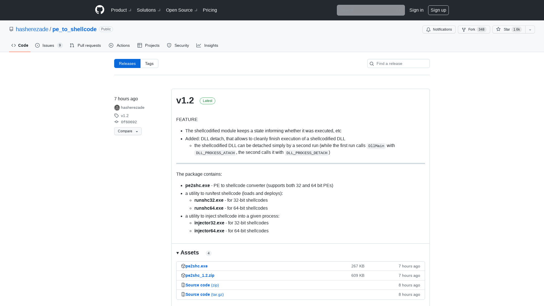Open the Product dropdown menu
Screen dimensions: 544x306
121,10
